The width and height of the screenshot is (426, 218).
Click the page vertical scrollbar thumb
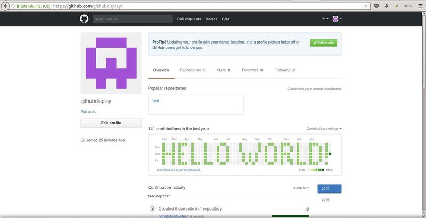click(423, 51)
